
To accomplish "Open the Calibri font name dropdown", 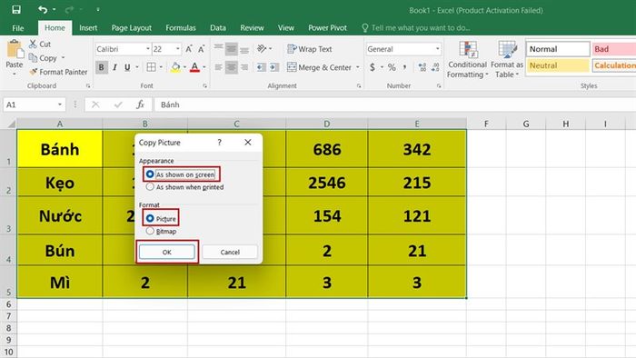I will (x=148, y=49).
